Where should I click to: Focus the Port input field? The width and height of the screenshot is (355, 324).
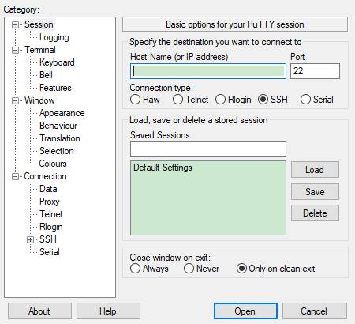(315, 71)
